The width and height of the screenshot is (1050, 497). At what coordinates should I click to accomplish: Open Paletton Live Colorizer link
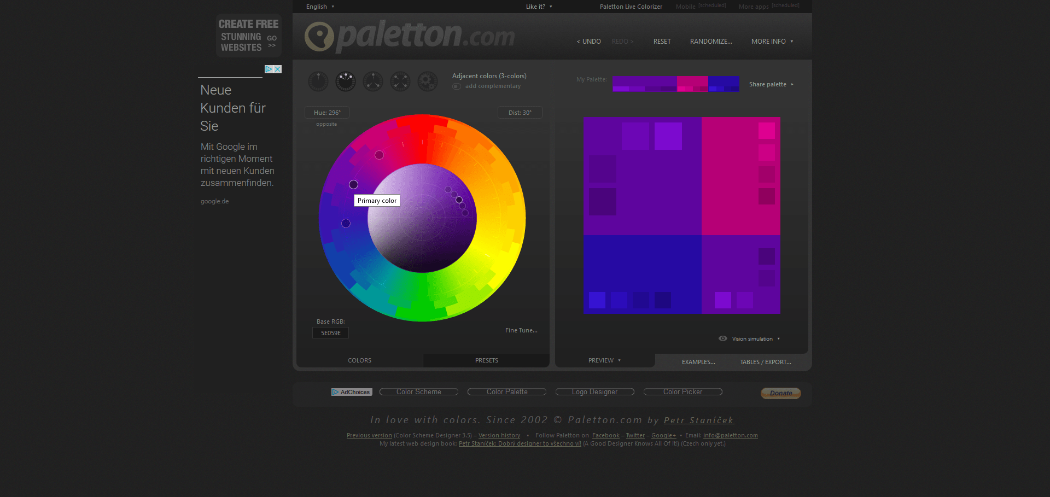631,7
